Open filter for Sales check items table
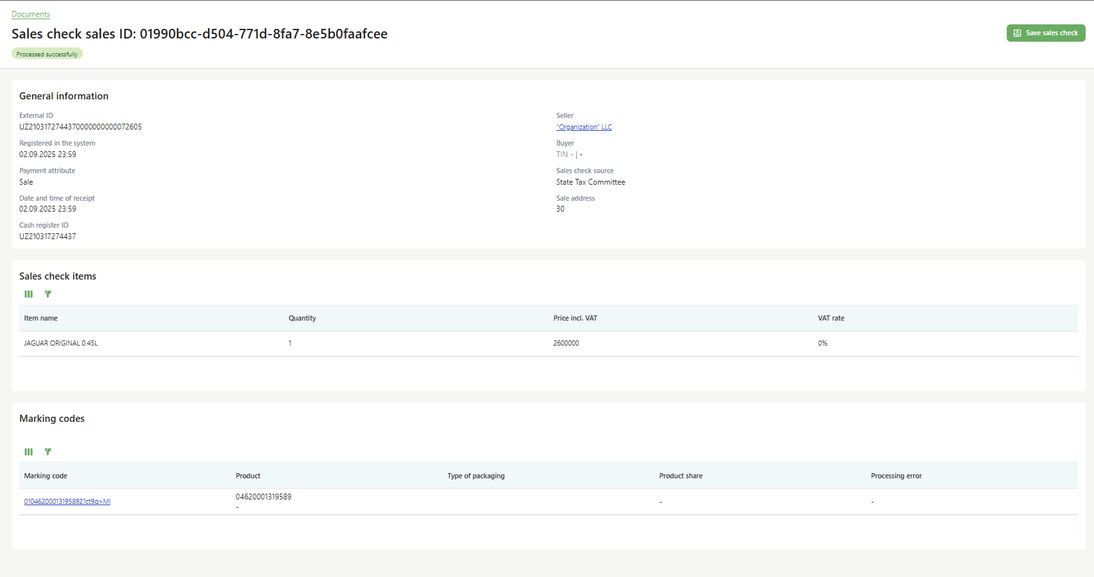1094x577 pixels. pos(47,294)
